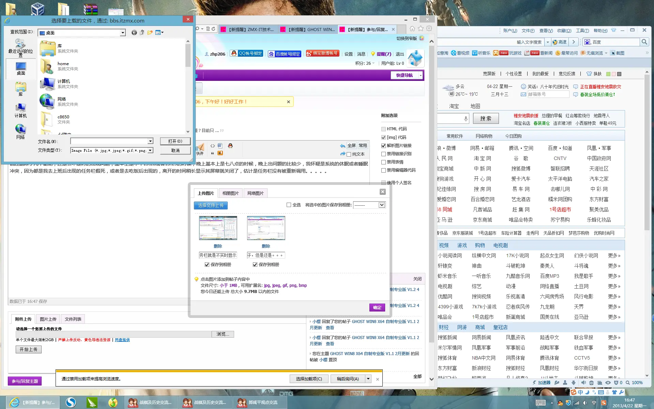Open 看视频 in Sogou bookmarks bar
The image size is (654, 409).
[x=460, y=53]
